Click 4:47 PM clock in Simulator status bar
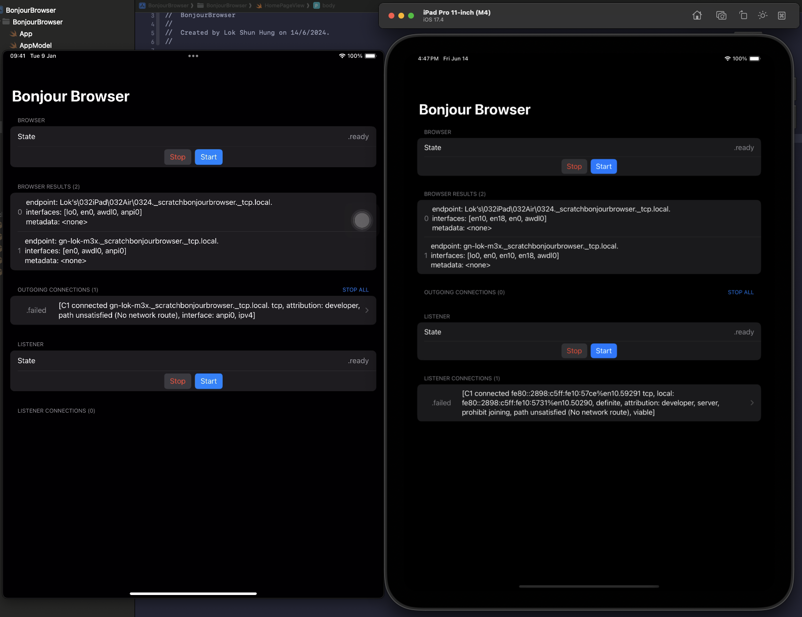802x617 pixels. [x=428, y=59]
